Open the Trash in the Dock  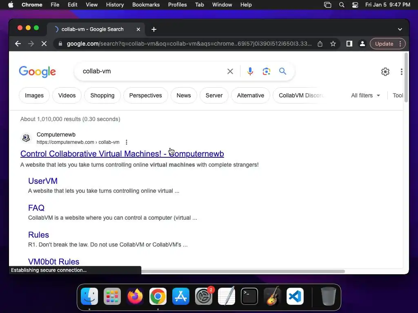(328, 296)
